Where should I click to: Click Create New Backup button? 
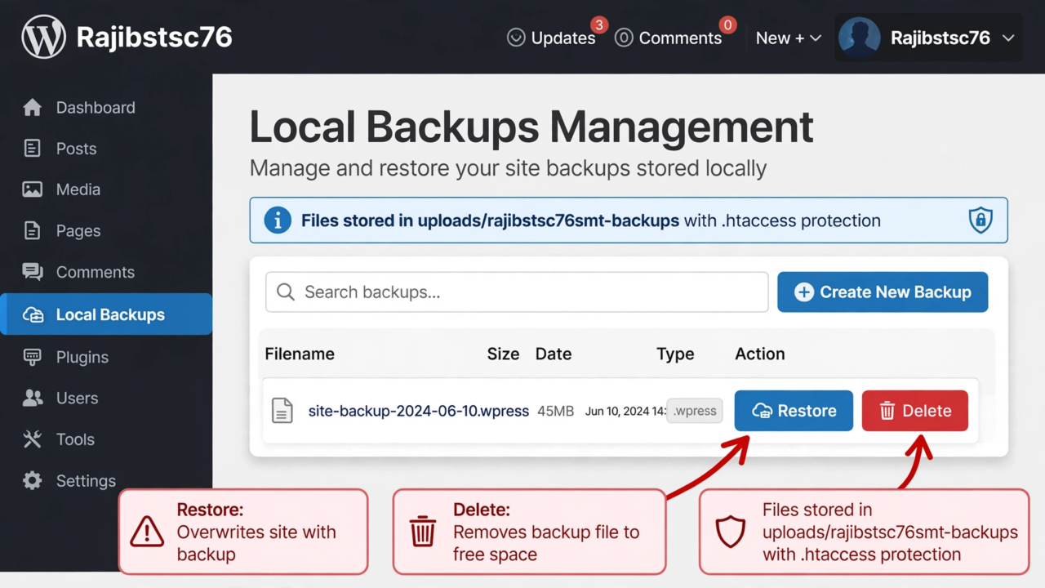(x=883, y=292)
